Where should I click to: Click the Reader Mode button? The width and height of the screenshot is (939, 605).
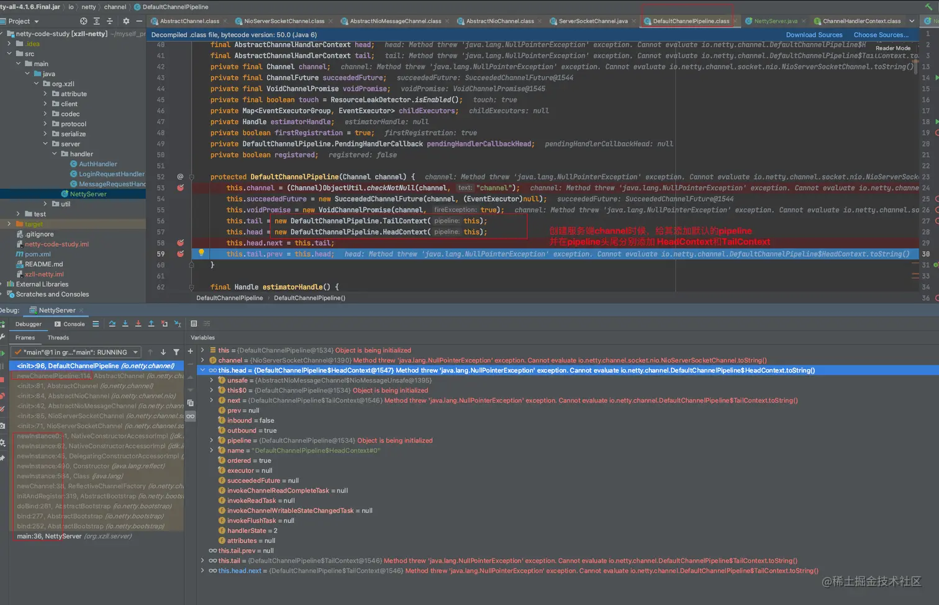coord(893,48)
